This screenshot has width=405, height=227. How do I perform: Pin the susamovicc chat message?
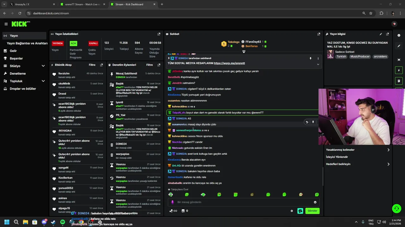tap(313, 122)
